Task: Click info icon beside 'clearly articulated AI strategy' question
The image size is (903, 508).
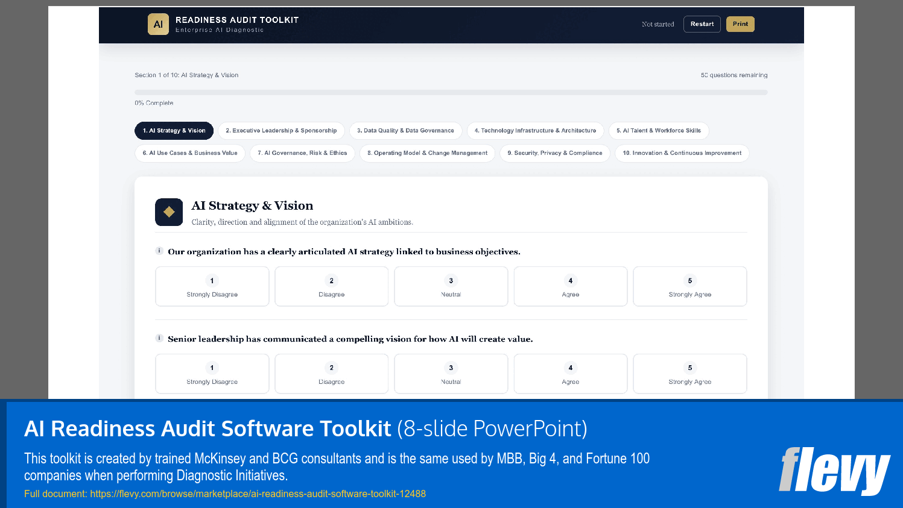Action: click(x=159, y=251)
